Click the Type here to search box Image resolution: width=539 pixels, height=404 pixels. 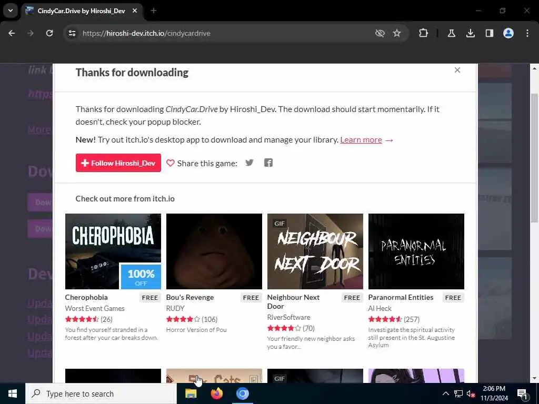click(x=101, y=393)
